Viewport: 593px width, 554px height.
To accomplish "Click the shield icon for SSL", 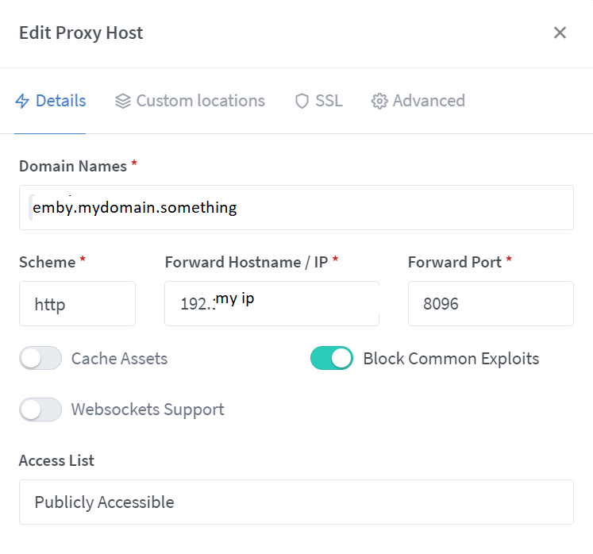I will click(x=302, y=102).
